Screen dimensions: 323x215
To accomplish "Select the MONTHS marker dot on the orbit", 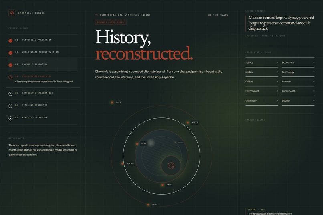I will [123, 164].
